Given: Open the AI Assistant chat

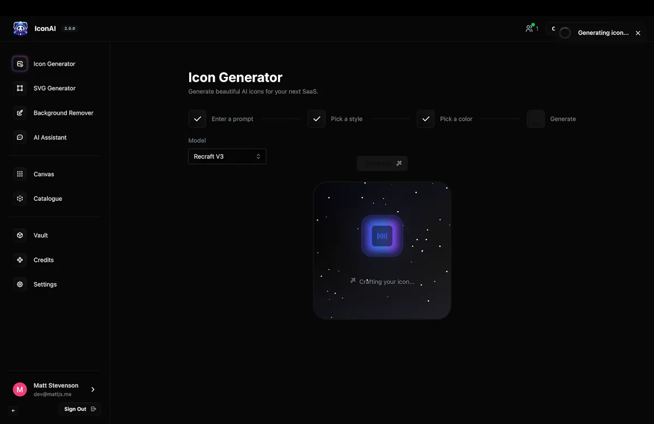Looking at the screenshot, I should (55, 137).
